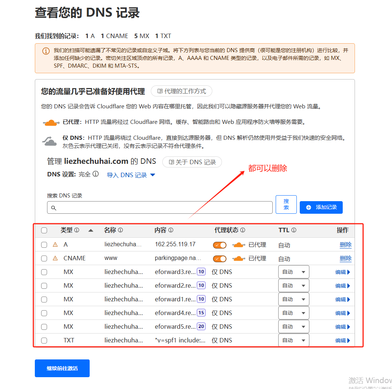Image resolution: width=392 pixels, height=389 pixels.
Task: Open TTL dropdown for eforward4 MX record
Action: (294, 313)
